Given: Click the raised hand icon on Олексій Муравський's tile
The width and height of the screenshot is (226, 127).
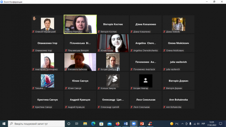Looking at the screenshot, I should point(34,18).
